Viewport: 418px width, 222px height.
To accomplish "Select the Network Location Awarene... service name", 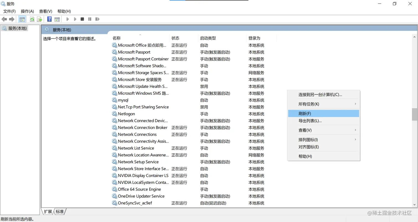I will click(143, 155).
